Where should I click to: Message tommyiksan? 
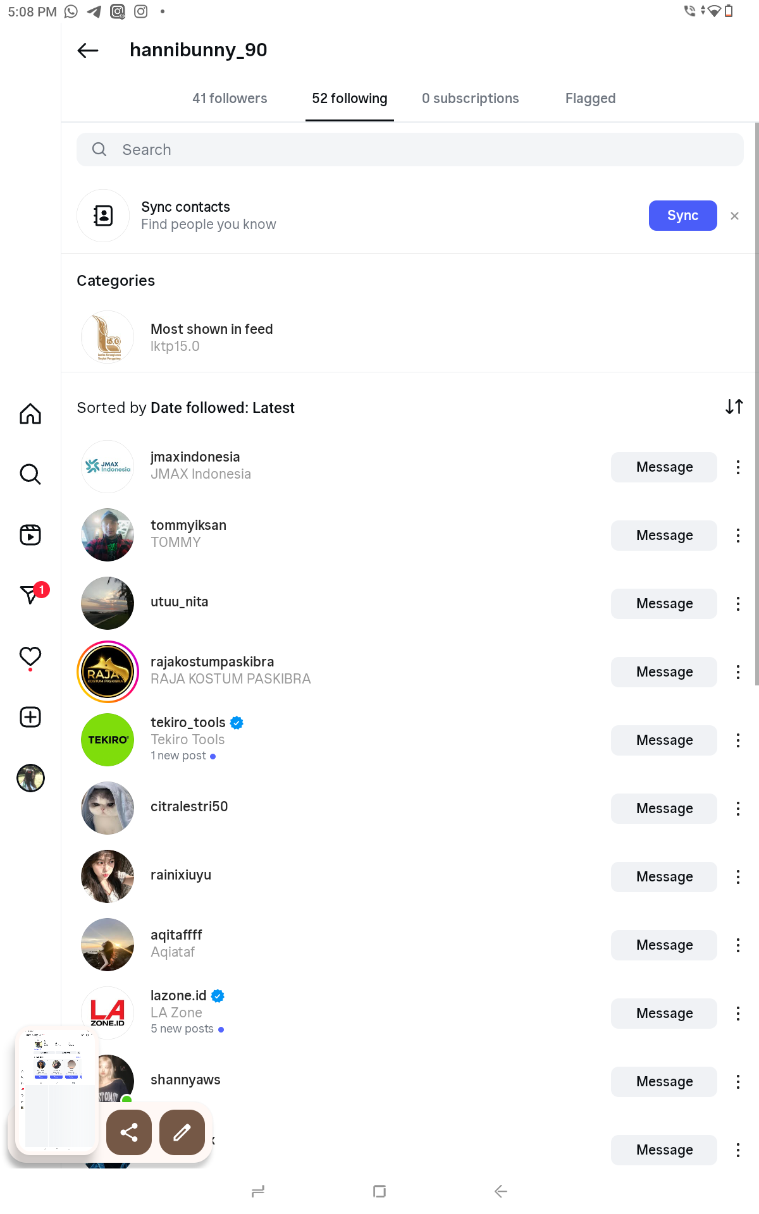point(663,536)
